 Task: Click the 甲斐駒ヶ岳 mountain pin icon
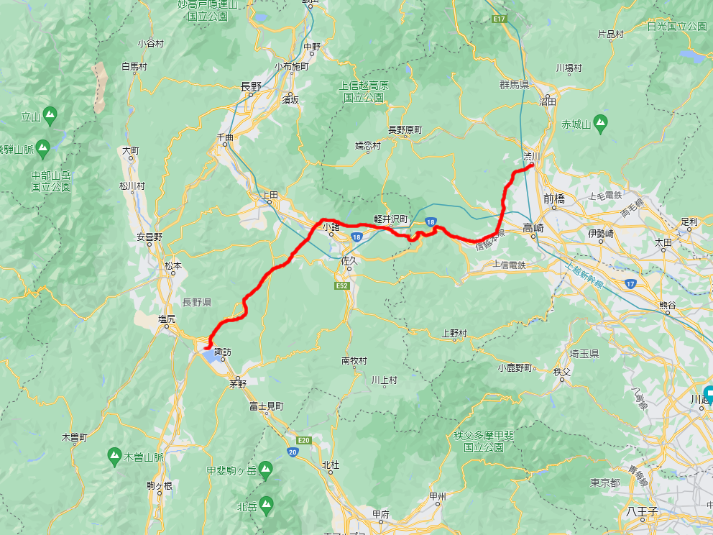[x=265, y=470]
